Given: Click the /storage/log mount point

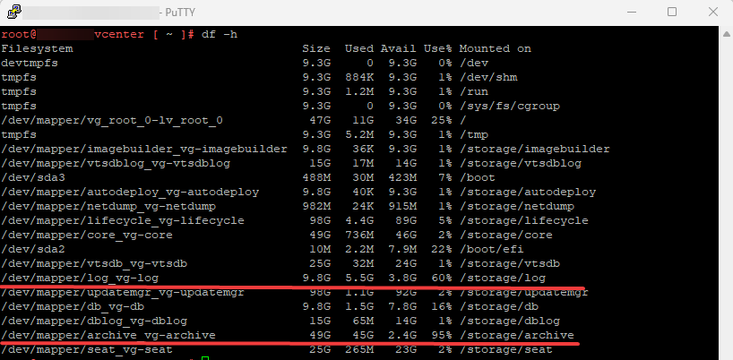Looking at the screenshot, I should tap(503, 279).
